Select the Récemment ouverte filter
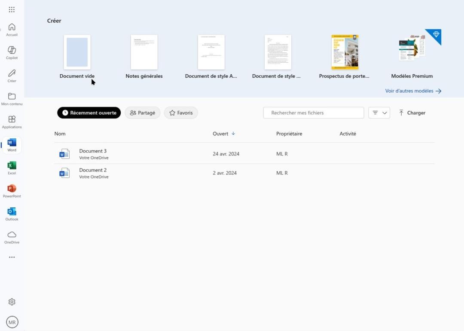 [89, 113]
